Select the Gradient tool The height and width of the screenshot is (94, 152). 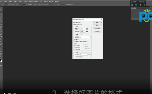[x=1, y=37]
